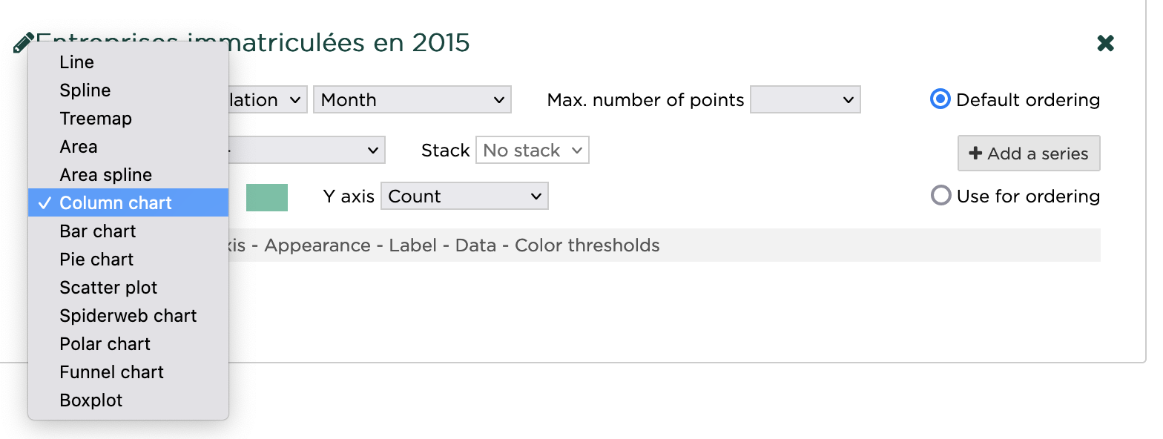Image resolution: width=1163 pixels, height=439 pixels.
Task: Click the pencil edit icon beside title
Action: pyautogui.click(x=23, y=43)
